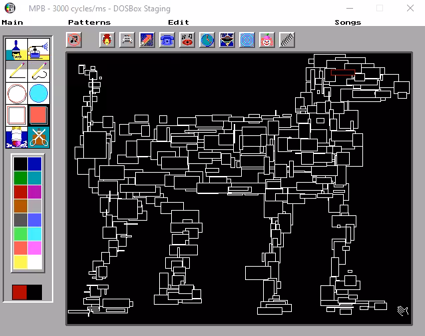Pick the bright cyan palette color

pos(35,234)
